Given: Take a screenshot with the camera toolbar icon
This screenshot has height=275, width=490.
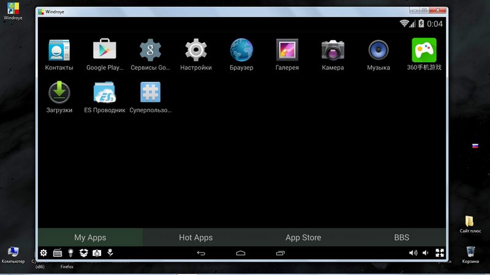Looking at the screenshot, I should click(97, 253).
